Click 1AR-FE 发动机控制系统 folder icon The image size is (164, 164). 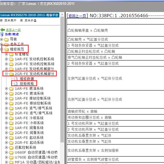tap(11, 59)
